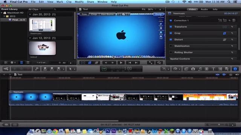Image resolution: width=241 pixels, height=135 pixels.
Task: Toggle the blue Inspector info button
Action: click(x=235, y=69)
